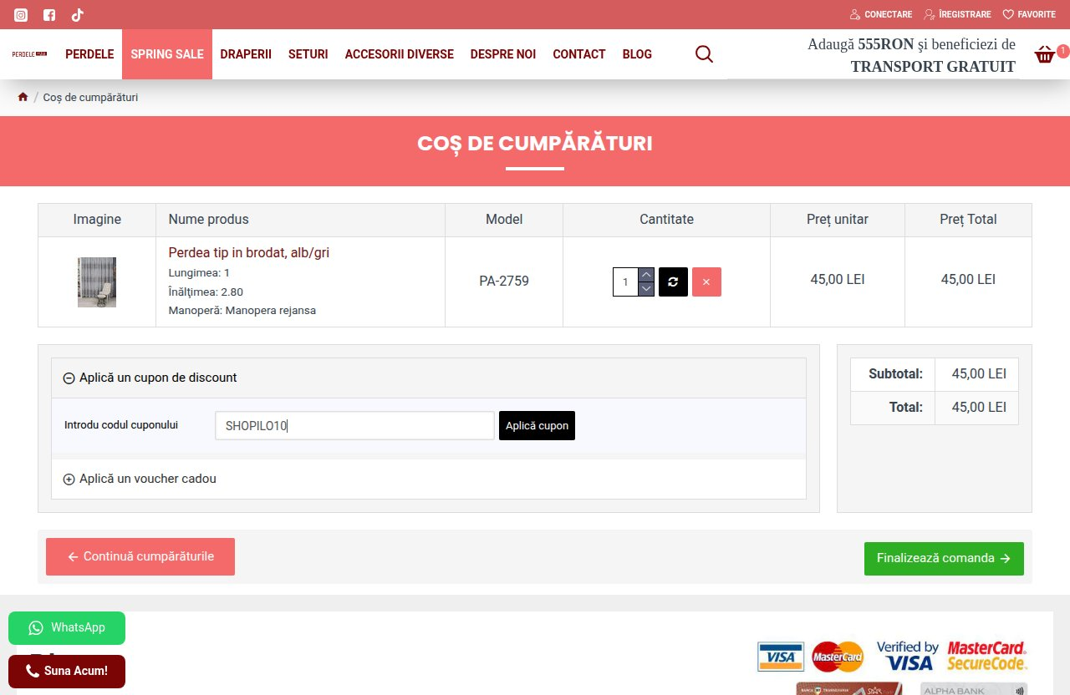Open the BLOG page
The image size is (1070, 695).
click(x=637, y=54)
